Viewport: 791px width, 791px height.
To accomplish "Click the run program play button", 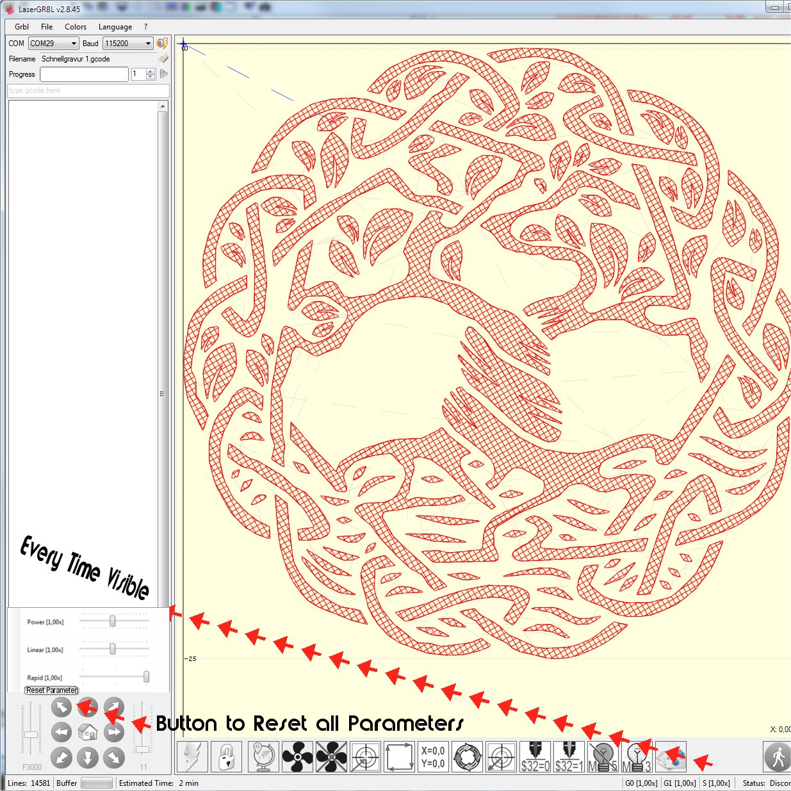I will [x=164, y=74].
